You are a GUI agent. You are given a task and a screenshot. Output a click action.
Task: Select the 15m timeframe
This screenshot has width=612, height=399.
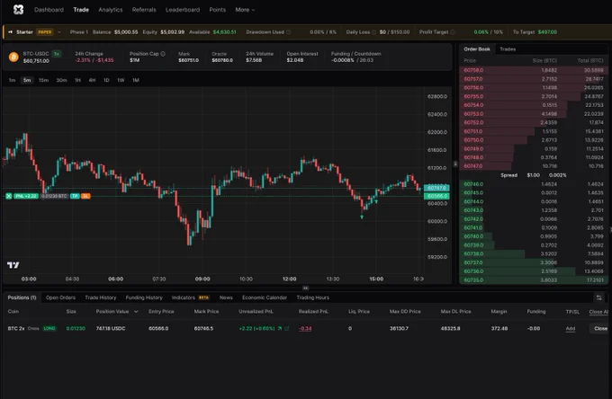pos(44,80)
